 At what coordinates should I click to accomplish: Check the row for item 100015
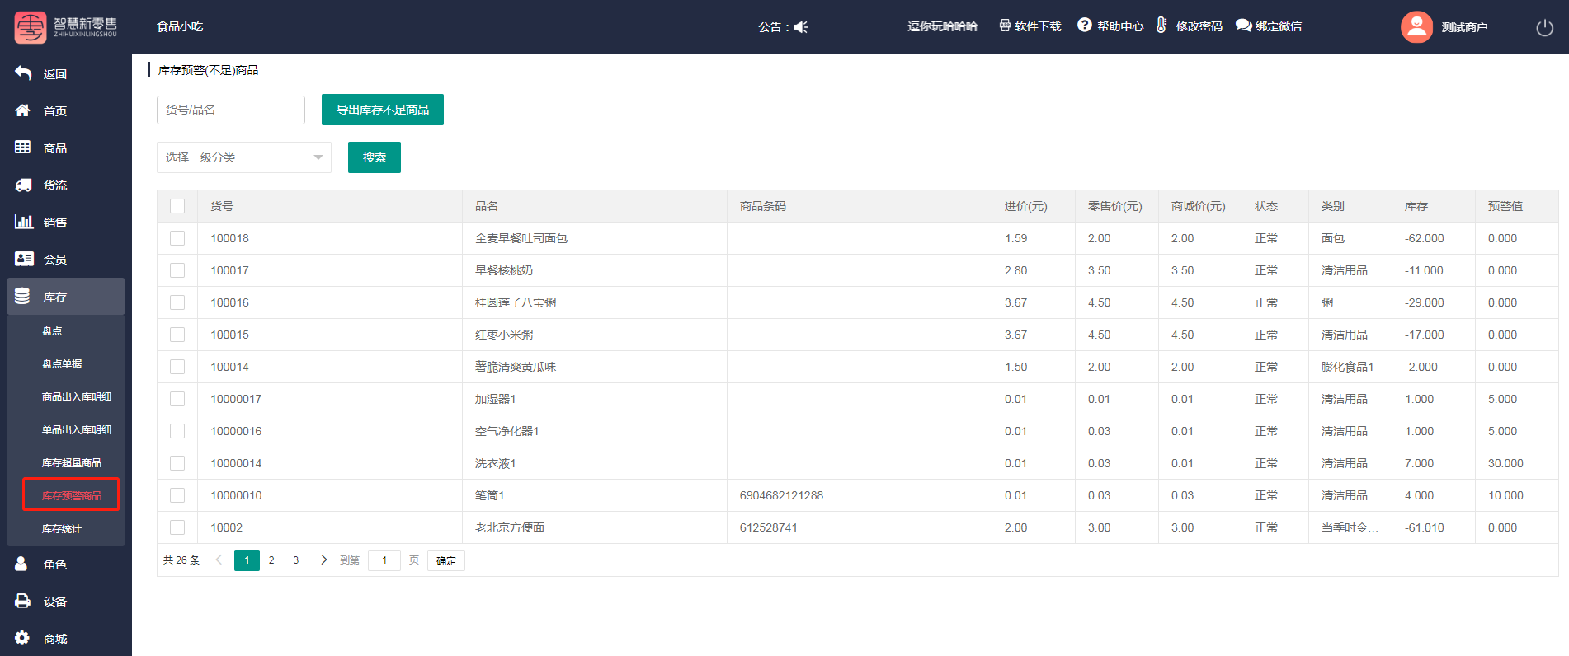[x=177, y=335]
